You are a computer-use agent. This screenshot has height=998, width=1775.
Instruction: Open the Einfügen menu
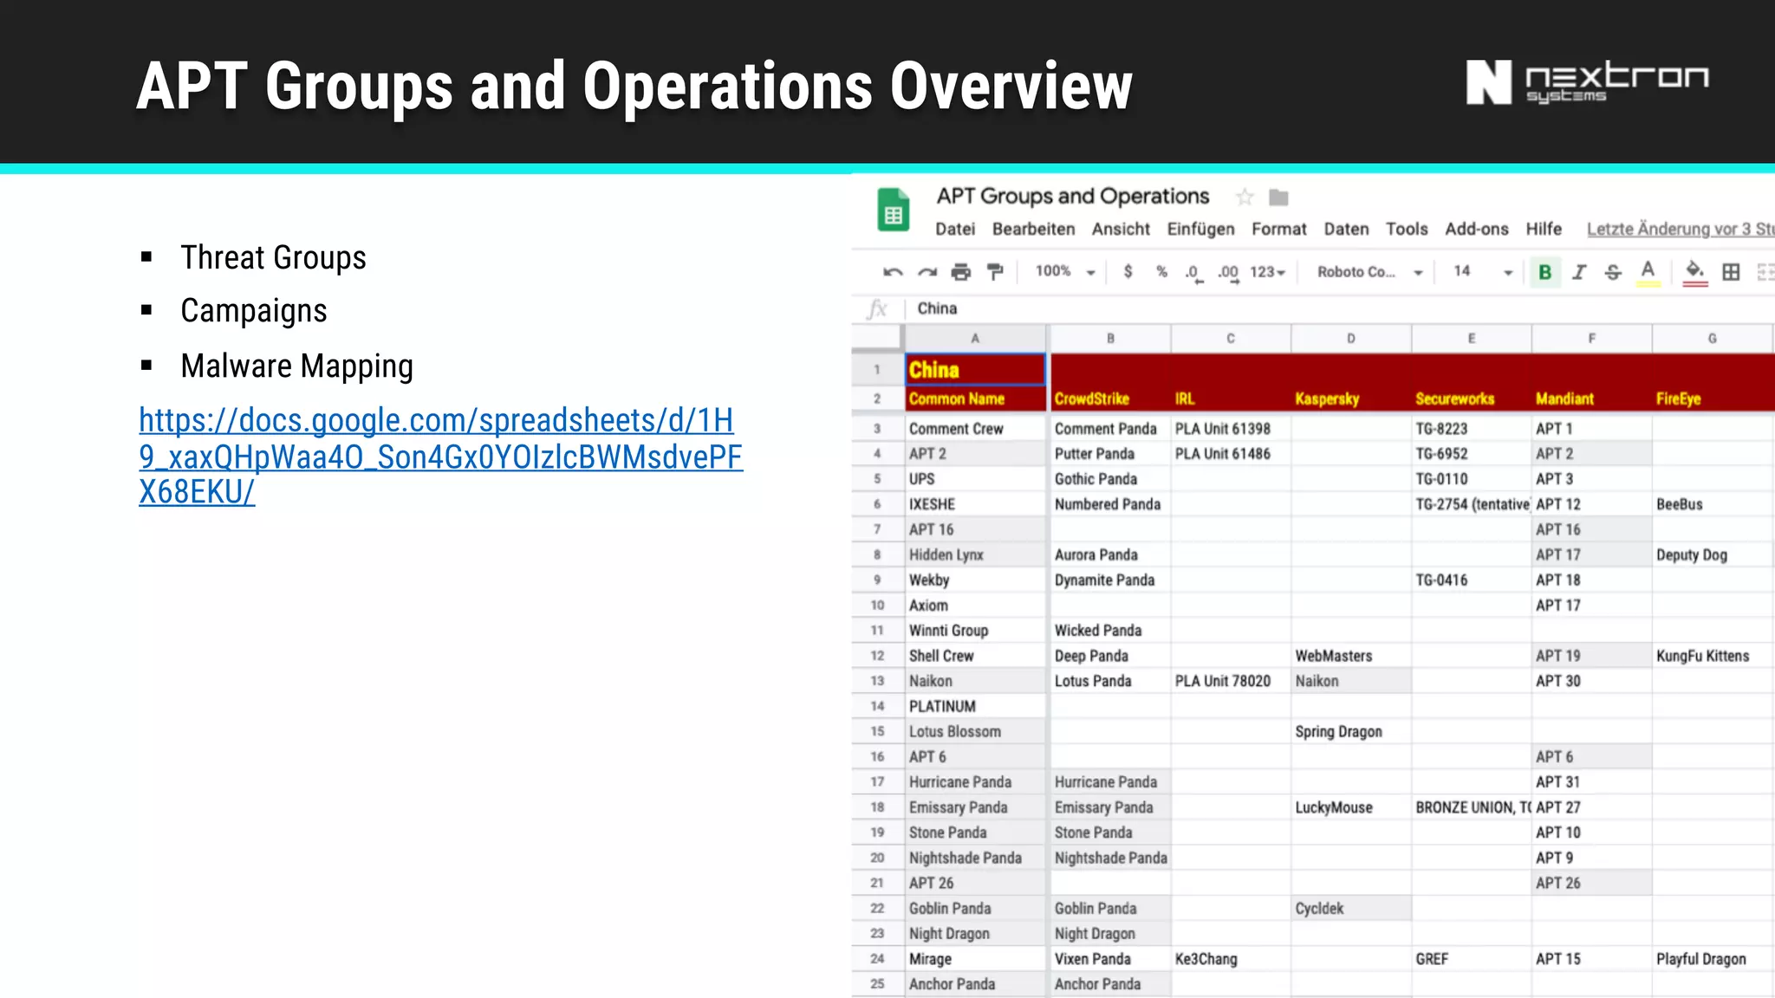tap(1200, 229)
